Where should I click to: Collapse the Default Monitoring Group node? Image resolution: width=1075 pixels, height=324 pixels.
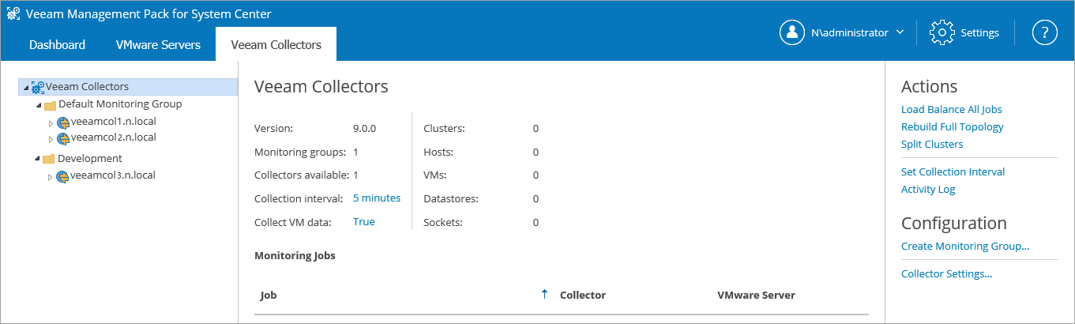[x=37, y=104]
